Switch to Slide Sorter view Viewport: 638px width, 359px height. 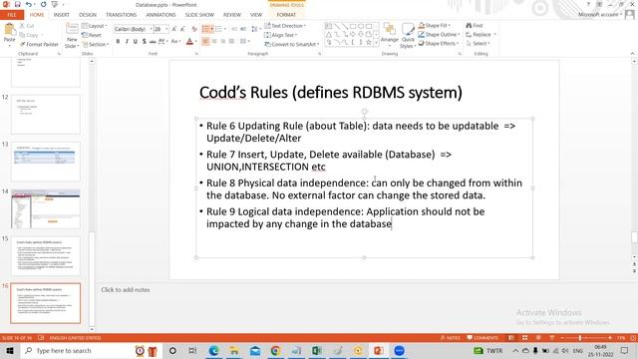[x=525, y=338]
